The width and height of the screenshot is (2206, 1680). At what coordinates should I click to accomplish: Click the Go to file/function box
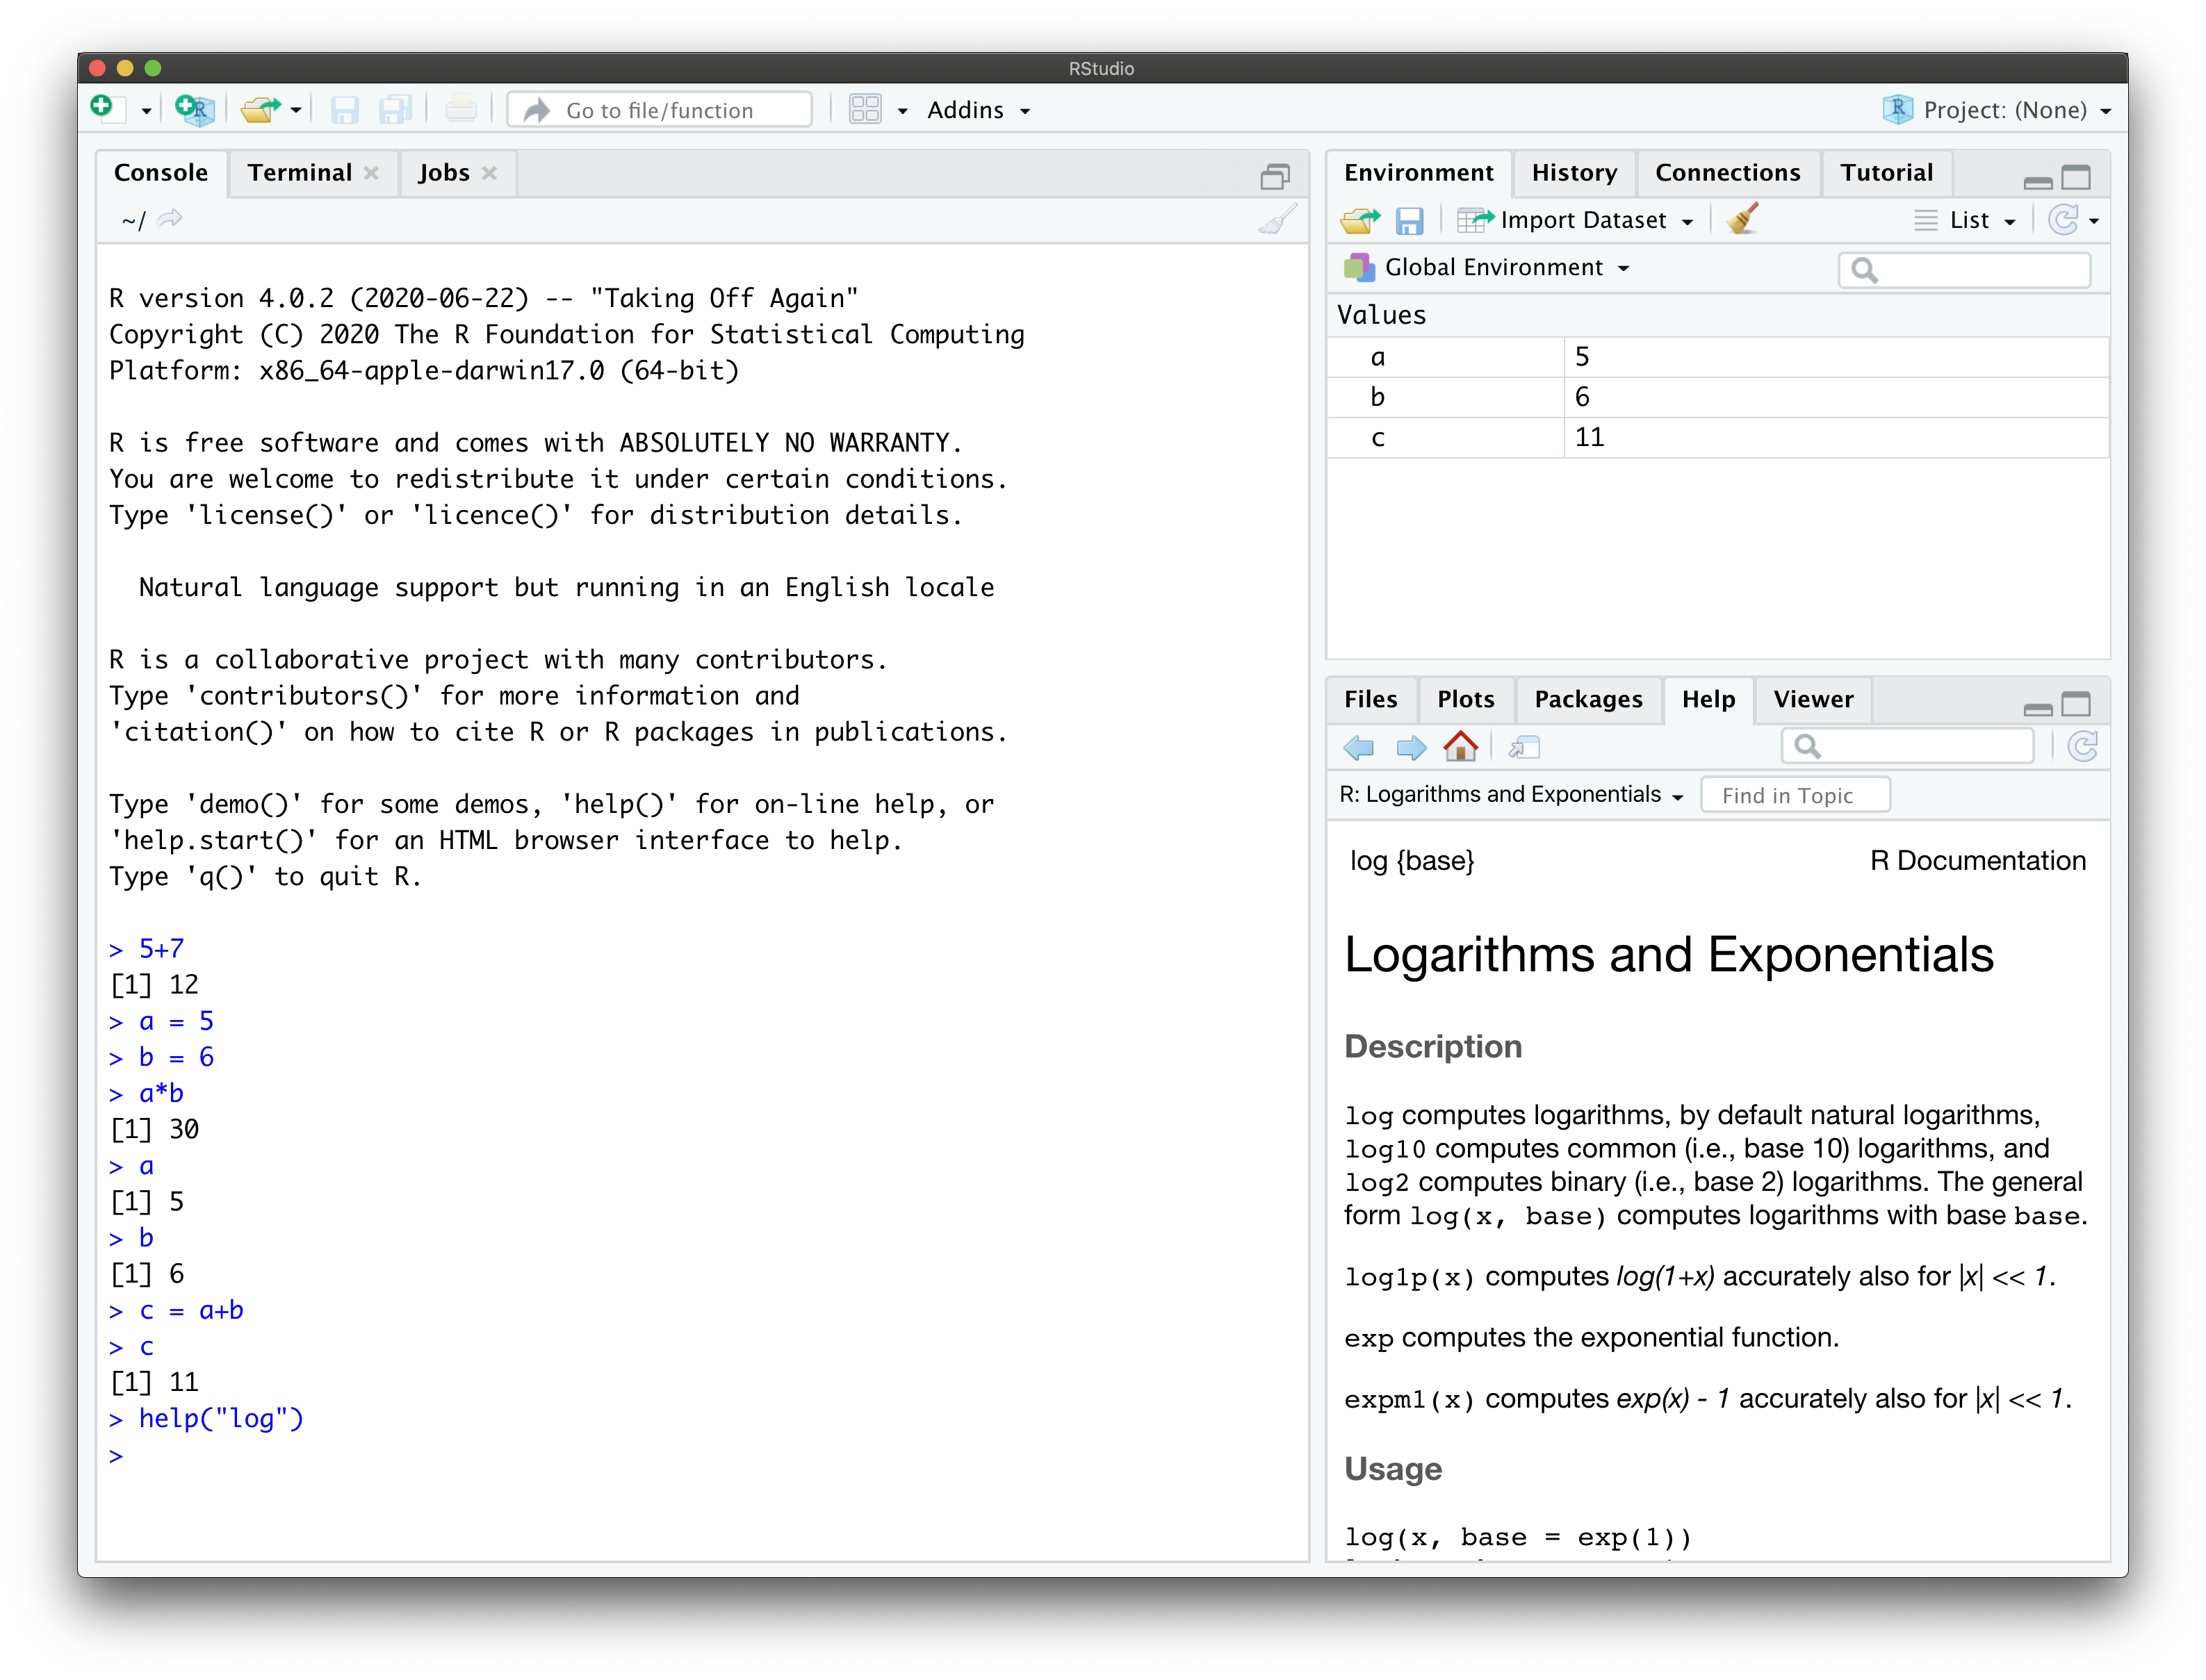click(660, 110)
